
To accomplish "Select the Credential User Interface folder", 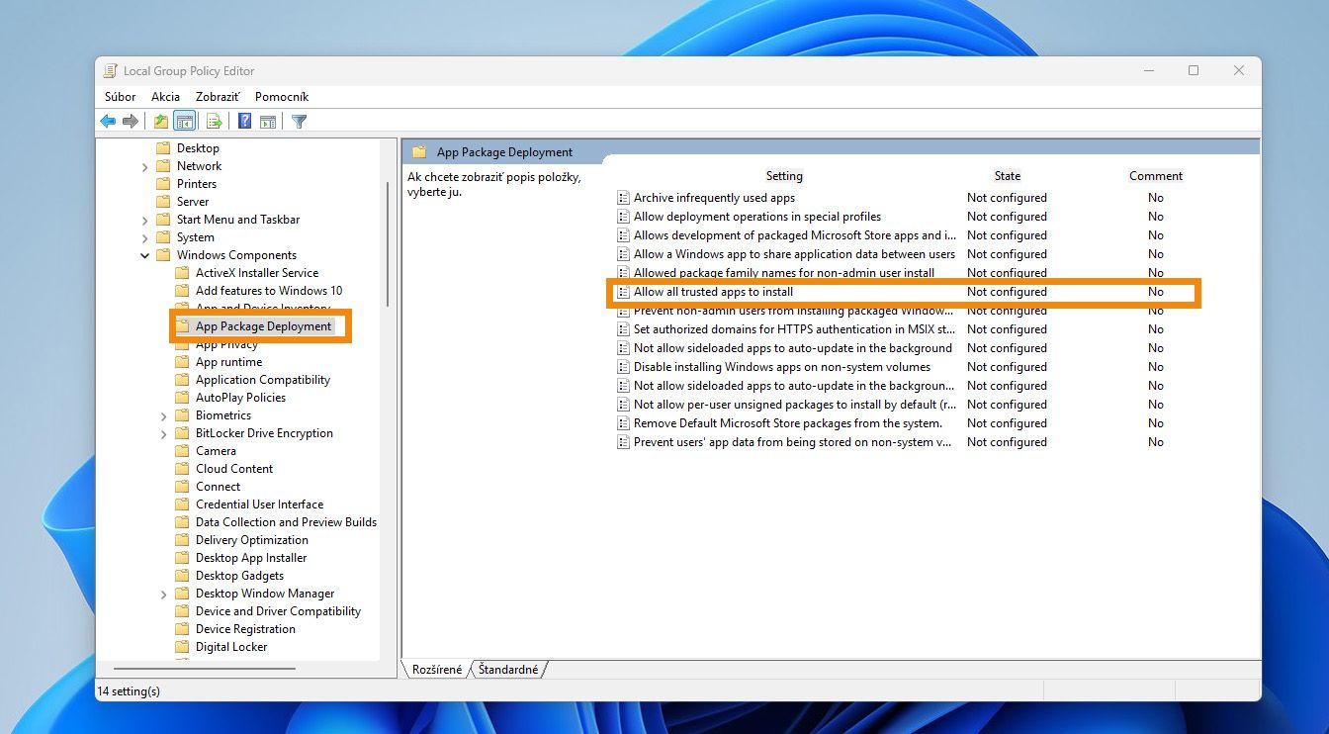I will (259, 505).
